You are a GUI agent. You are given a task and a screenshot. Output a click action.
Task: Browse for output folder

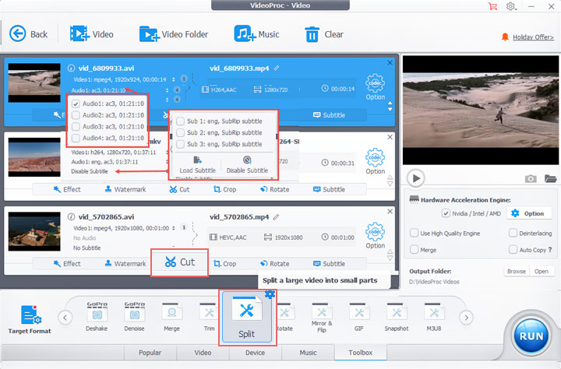[517, 272]
